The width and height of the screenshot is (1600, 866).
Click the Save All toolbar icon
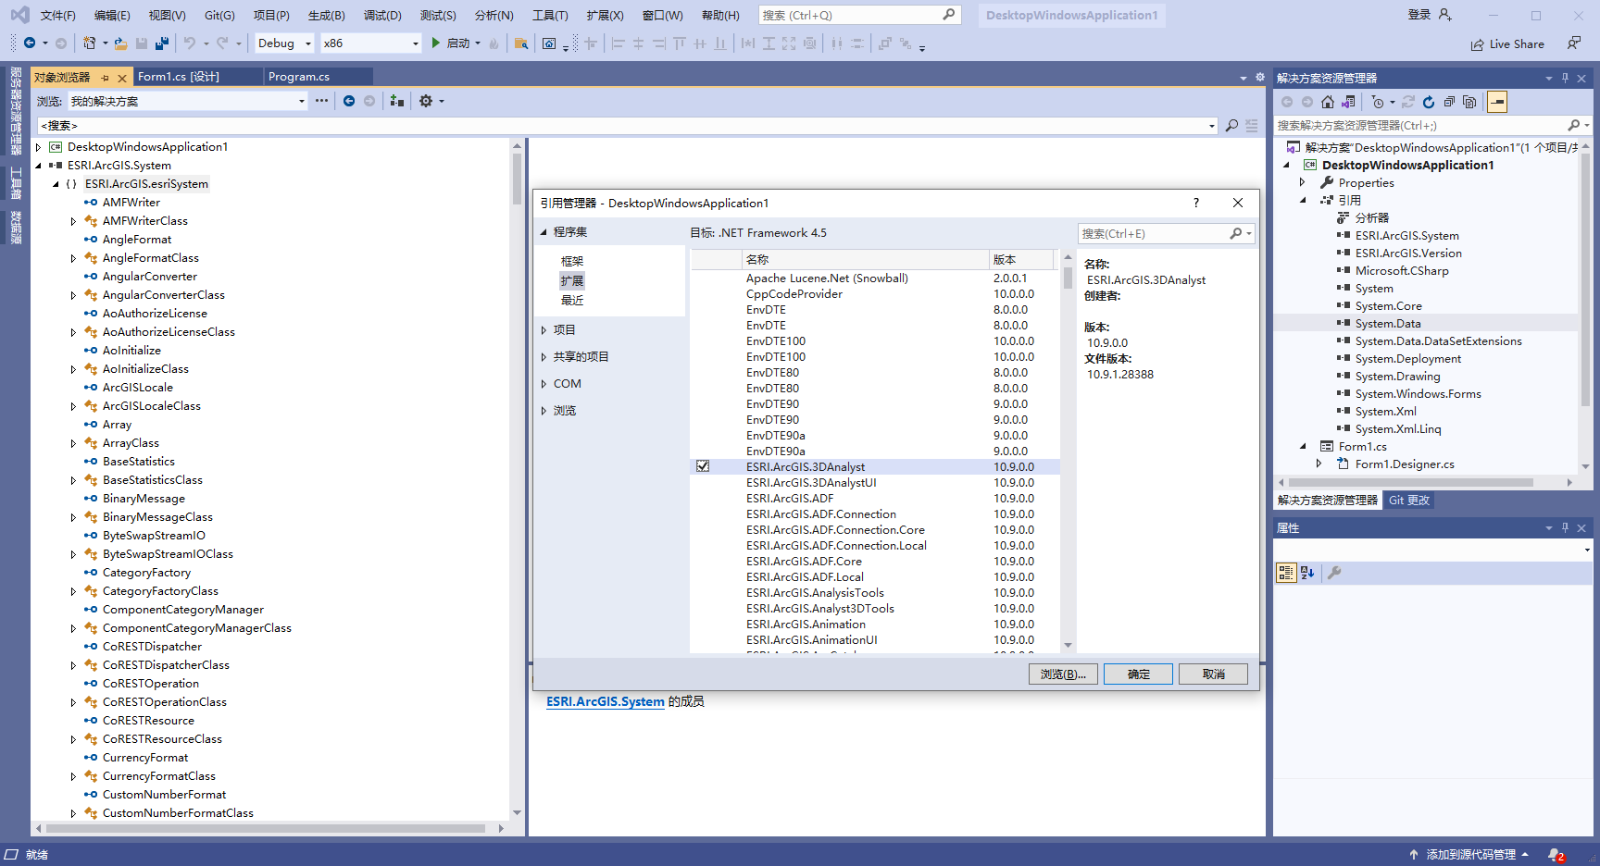point(162,43)
